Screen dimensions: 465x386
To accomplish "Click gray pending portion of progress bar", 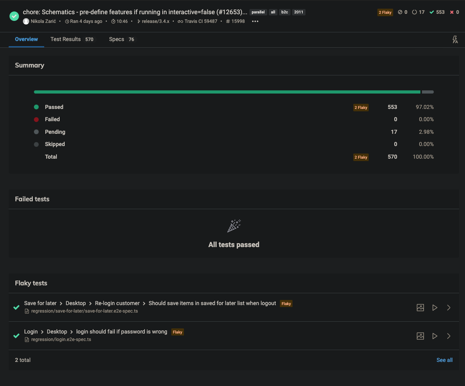I will click(x=427, y=92).
